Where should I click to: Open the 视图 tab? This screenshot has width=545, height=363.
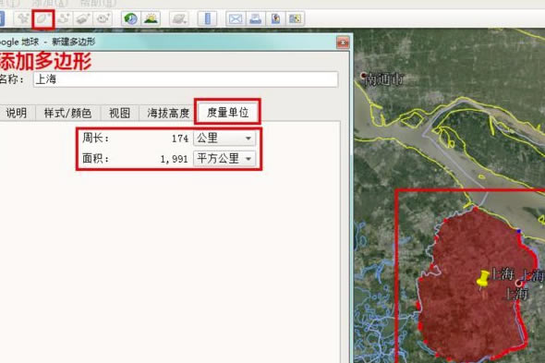(119, 113)
